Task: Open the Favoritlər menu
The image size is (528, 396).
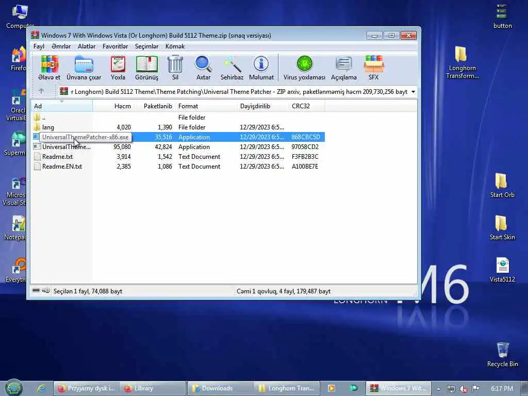Action: [x=115, y=46]
